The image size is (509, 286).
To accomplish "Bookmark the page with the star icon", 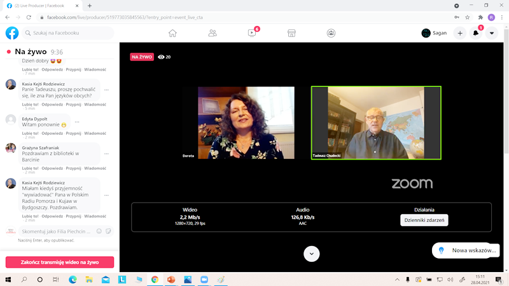I will pyautogui.click(x=468, y=18).
